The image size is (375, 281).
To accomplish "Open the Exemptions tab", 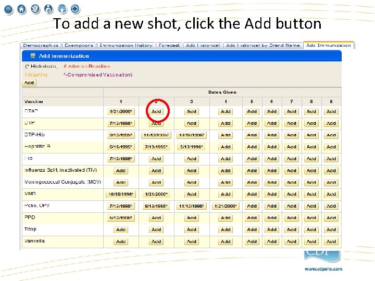I will tap(79, 45).
